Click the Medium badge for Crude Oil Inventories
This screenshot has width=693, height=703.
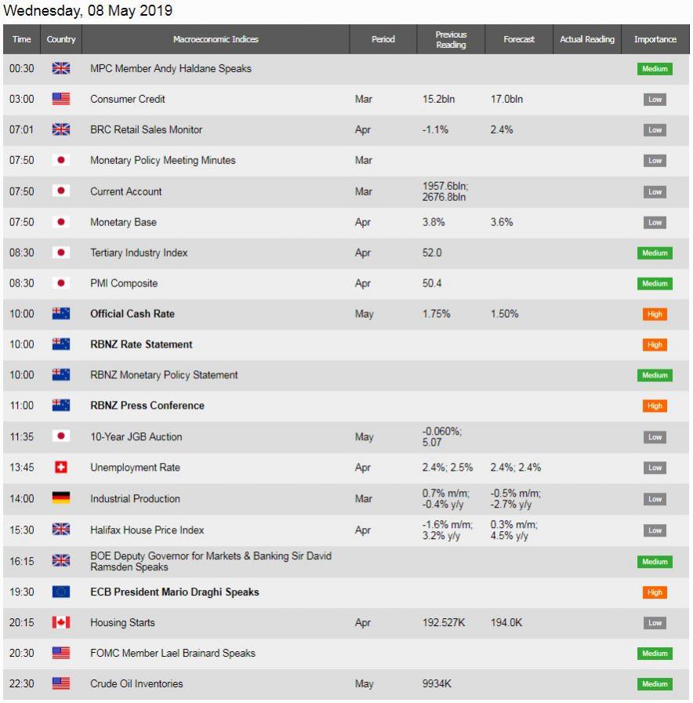(x=655, y=683)
